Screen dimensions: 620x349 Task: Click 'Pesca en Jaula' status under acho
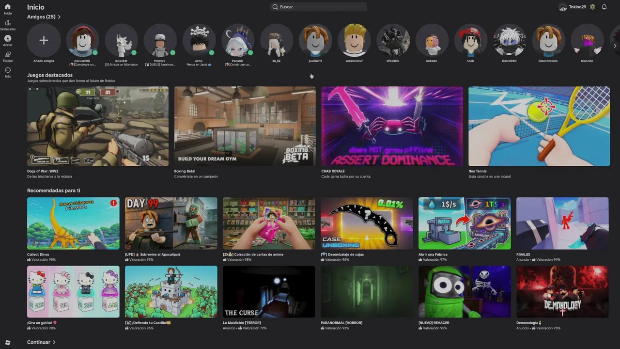pos(199,64)
